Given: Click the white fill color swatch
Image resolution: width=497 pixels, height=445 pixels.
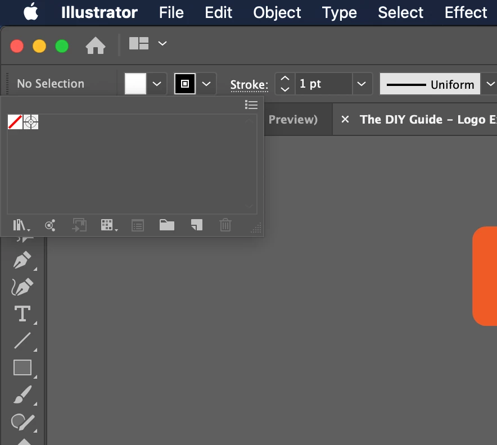Looking at the screenshot, I should tap(135, 84).
